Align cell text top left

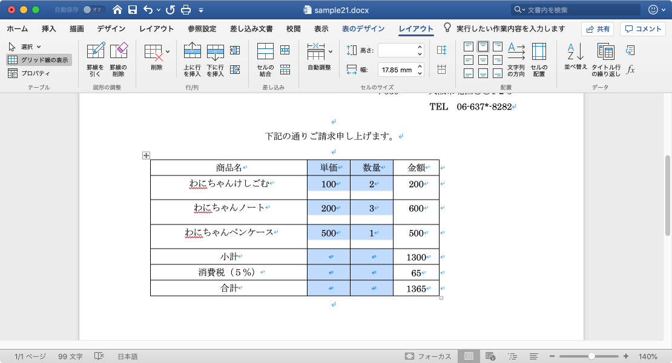point(469,47)
